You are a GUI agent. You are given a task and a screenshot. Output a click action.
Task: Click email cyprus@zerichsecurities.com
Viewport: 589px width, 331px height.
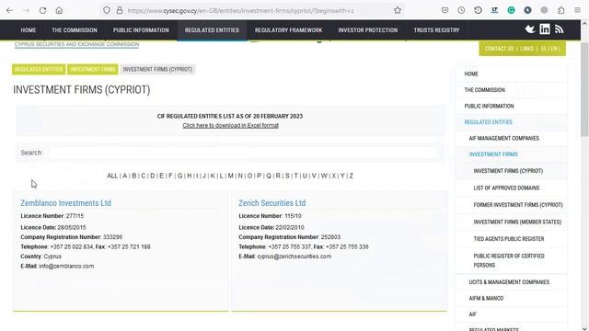pyautogui.click(x=294, y=257)
